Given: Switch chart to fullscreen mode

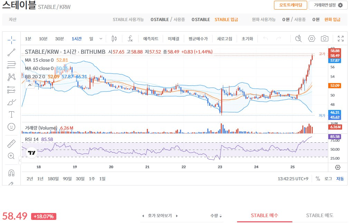Looking at the screenshot, I should click(341, 39).
